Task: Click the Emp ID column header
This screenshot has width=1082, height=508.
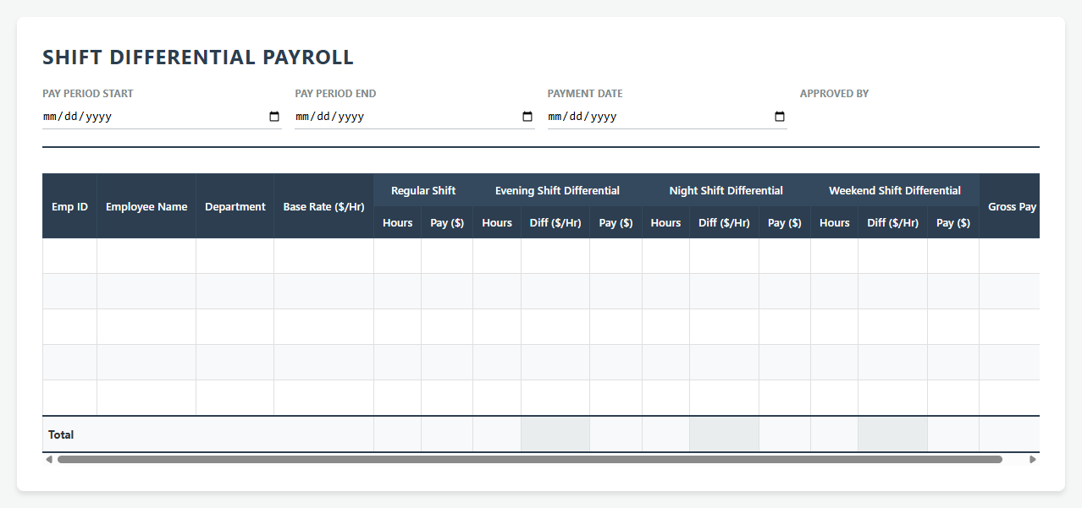Action: [x=69, y=206]
